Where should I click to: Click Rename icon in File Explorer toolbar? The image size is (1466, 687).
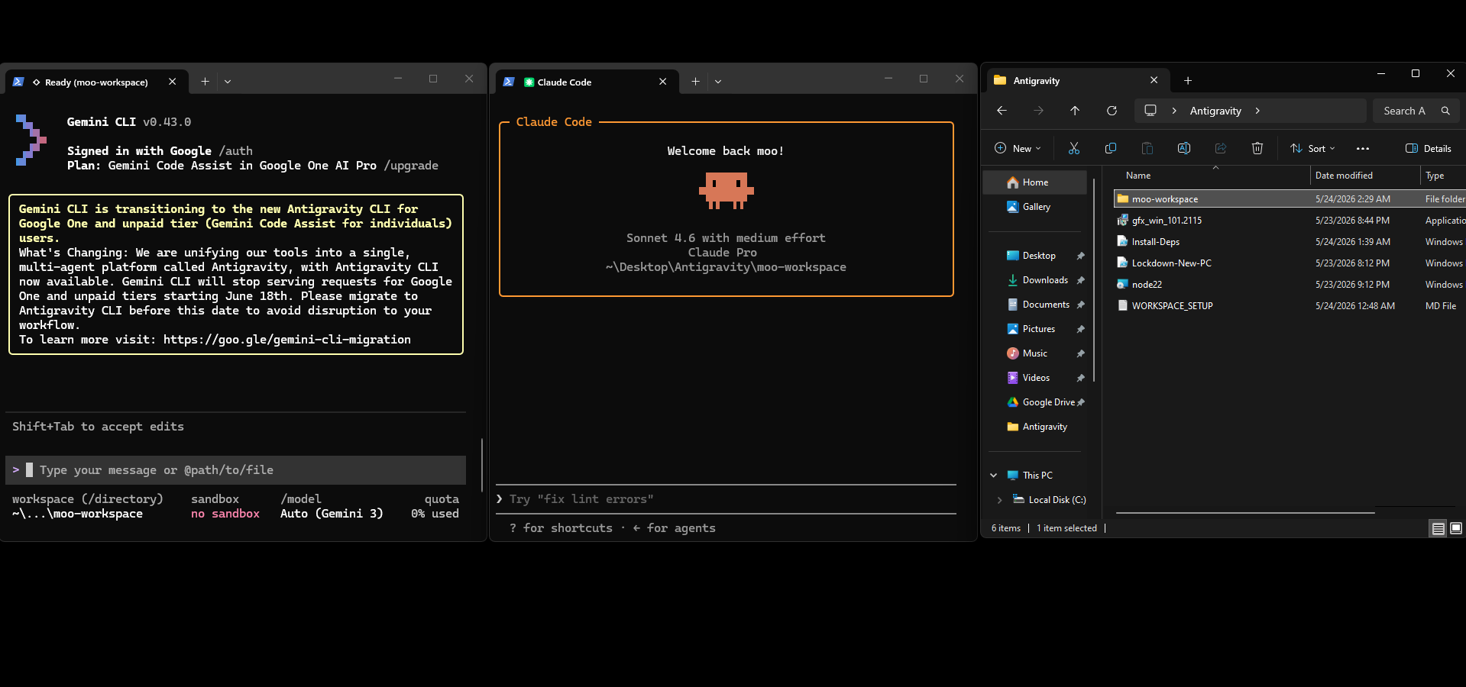[x=1183, y=148]
